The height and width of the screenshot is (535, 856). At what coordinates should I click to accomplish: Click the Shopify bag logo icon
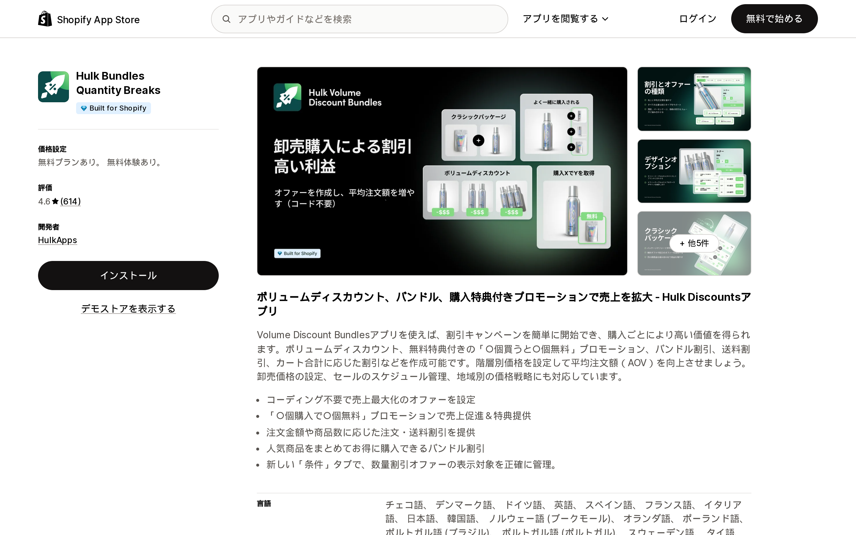[45, 19]
